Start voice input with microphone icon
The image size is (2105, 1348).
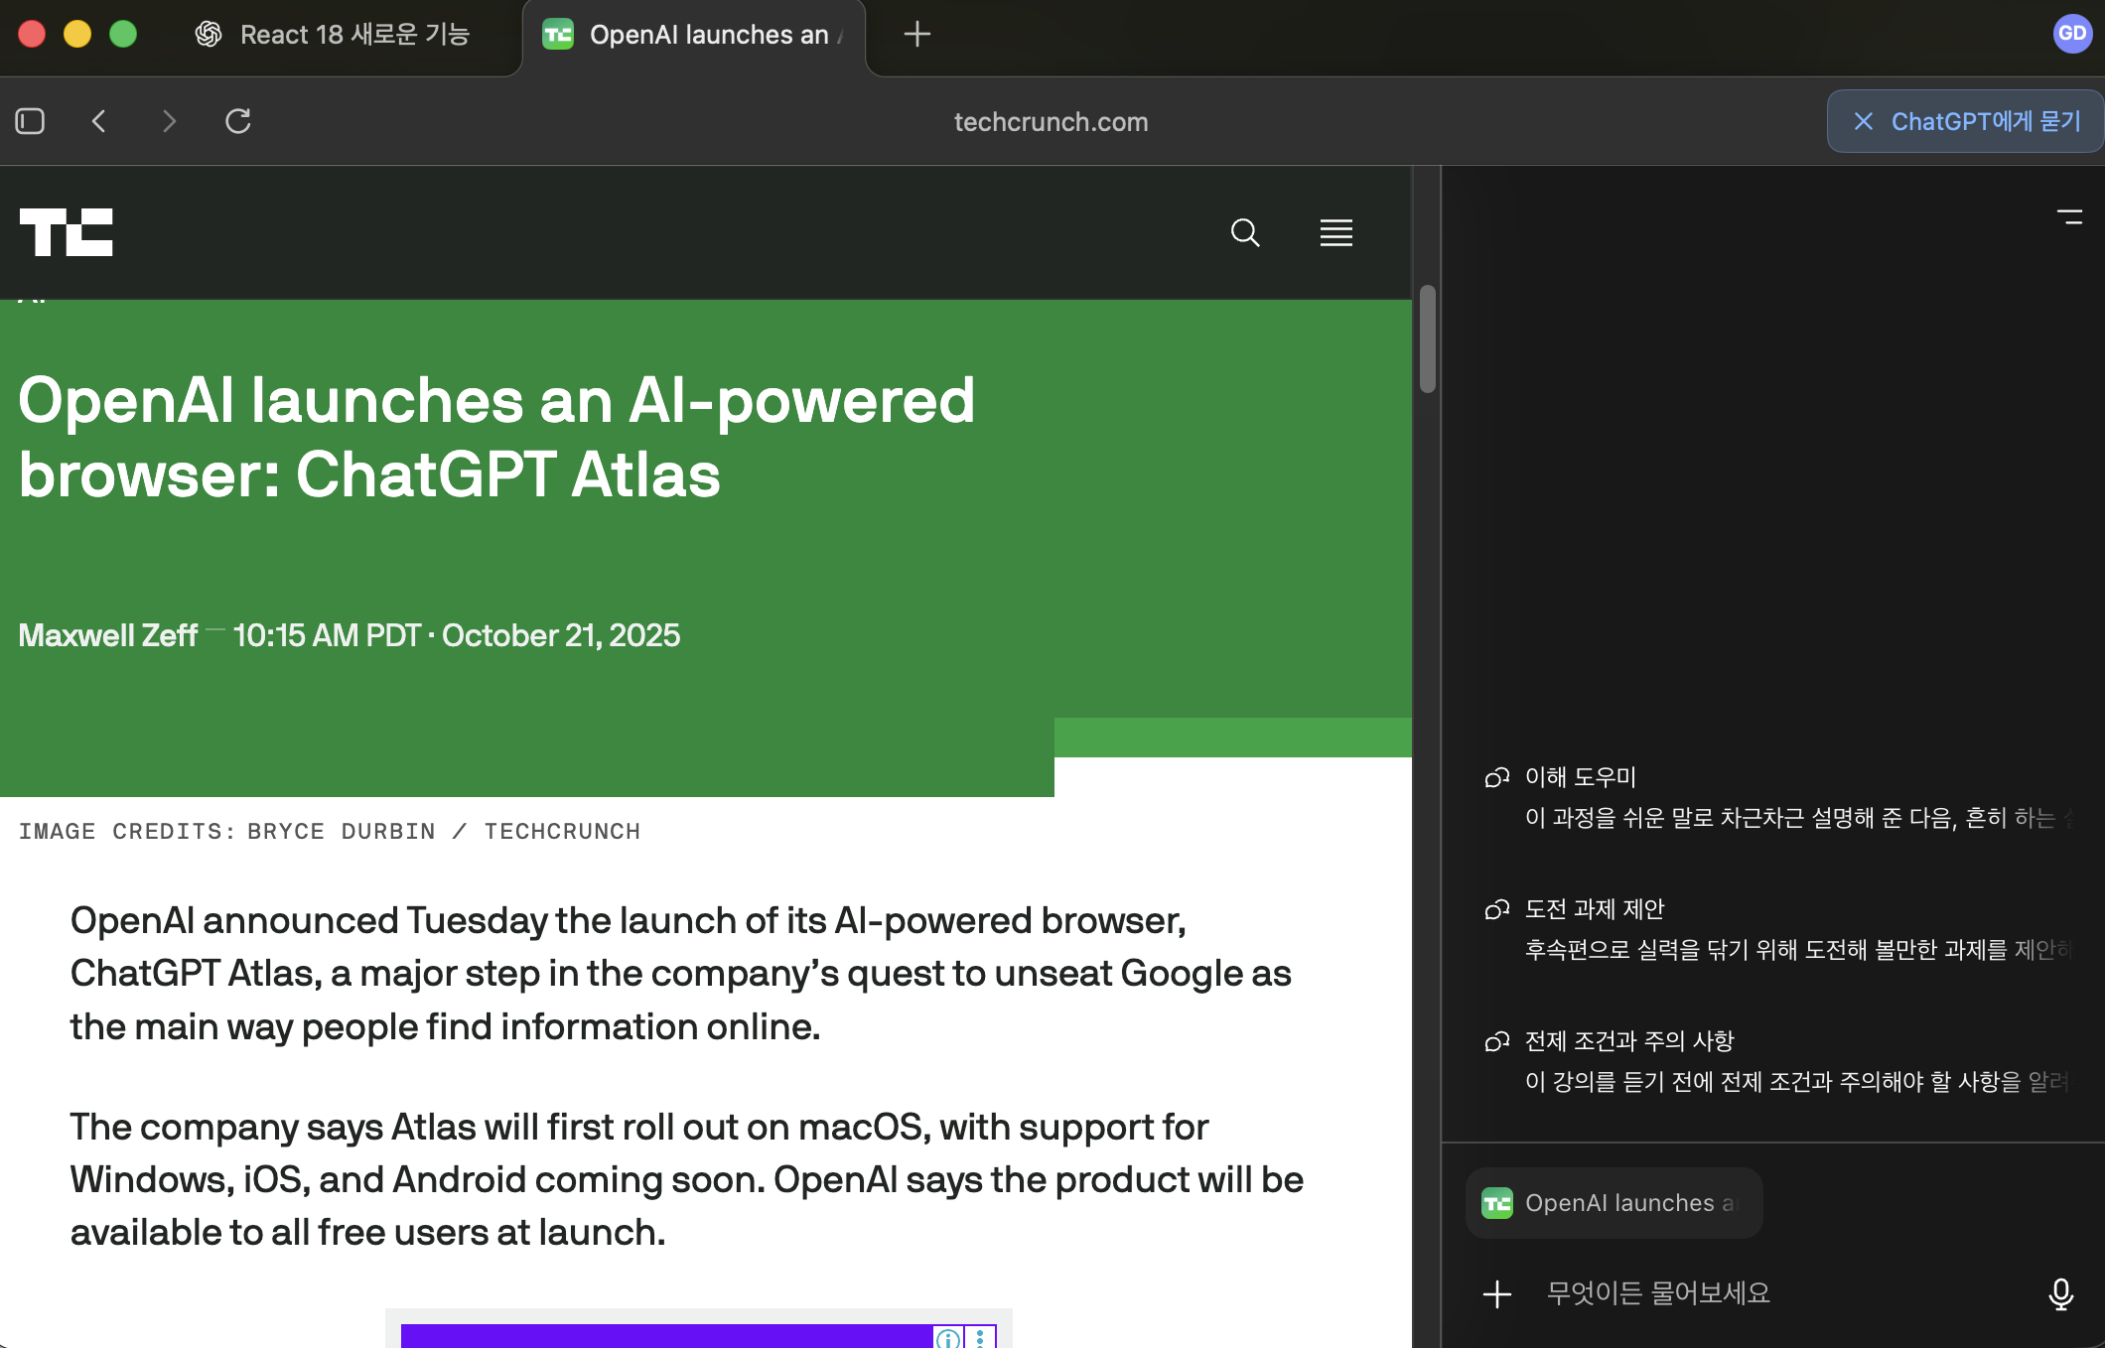point(2061,1293)
